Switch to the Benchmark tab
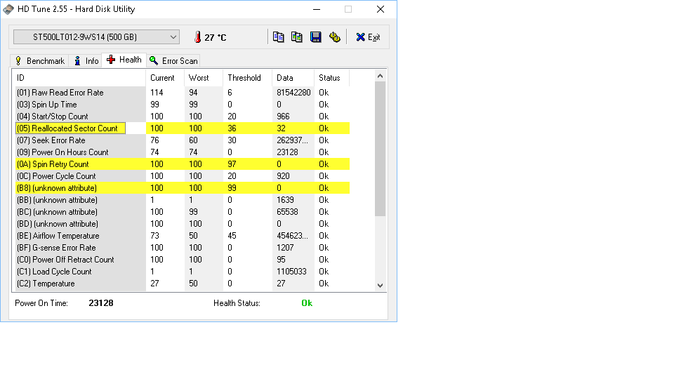Screen dimensions: 674x379 (39, 61)
